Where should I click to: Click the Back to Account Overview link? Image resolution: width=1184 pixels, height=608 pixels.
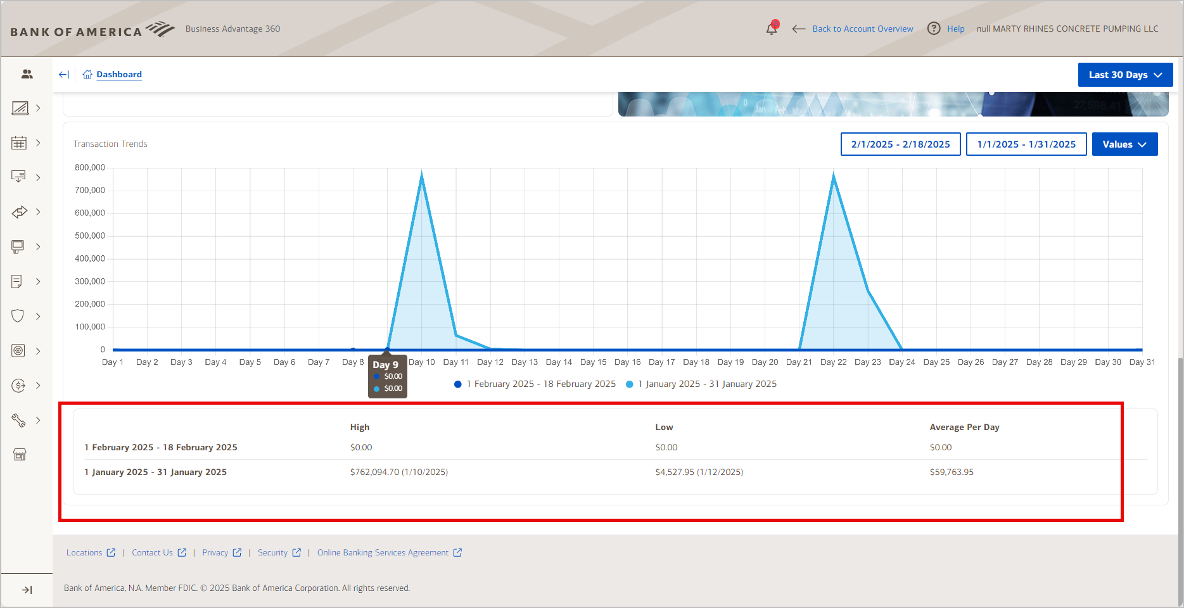pyautogui.click(x=863, y=28)
